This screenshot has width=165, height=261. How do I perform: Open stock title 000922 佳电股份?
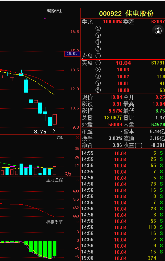pos(126,13)
